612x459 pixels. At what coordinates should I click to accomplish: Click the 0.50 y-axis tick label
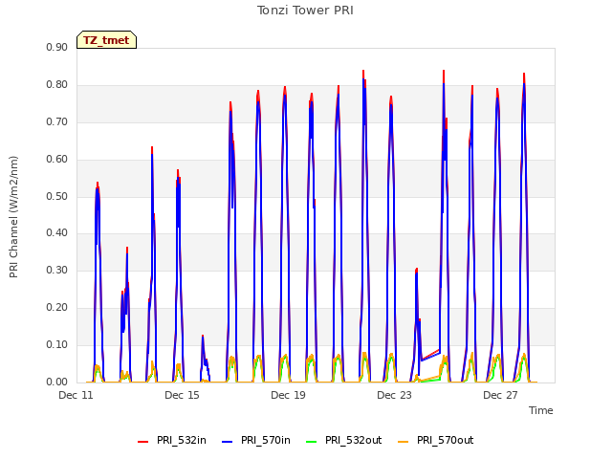[x=57, y=196]
